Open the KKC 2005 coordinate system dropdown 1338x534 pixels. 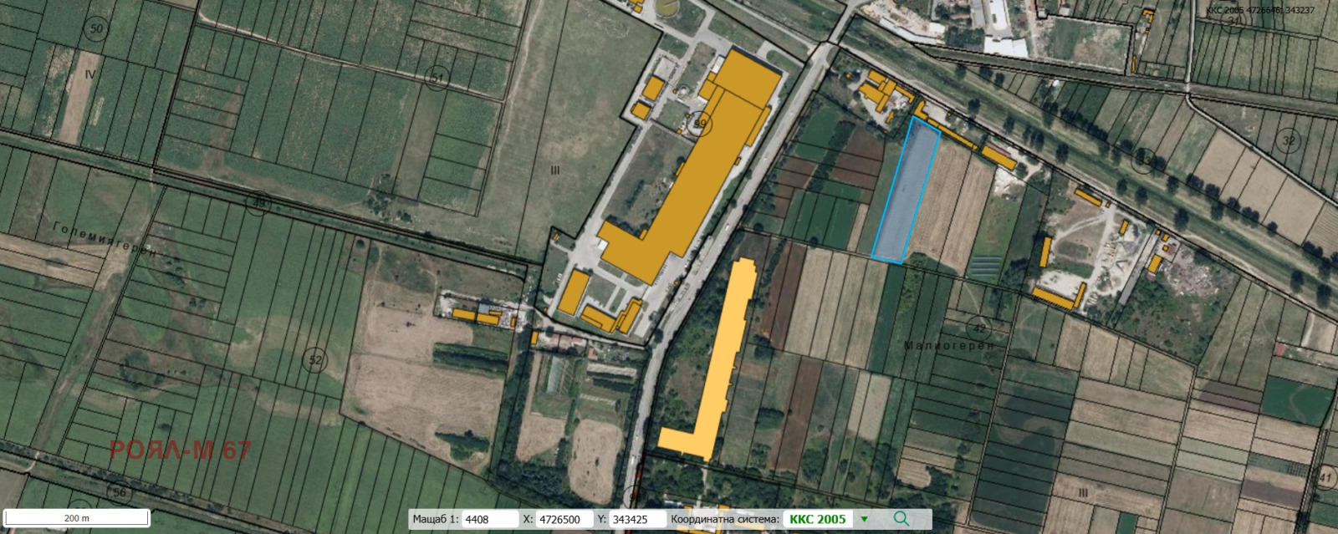[x=818, y=519]
